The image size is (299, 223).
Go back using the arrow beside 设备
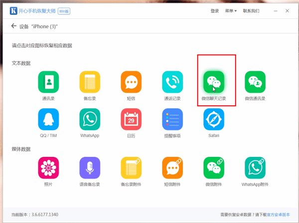pos(13,26)
